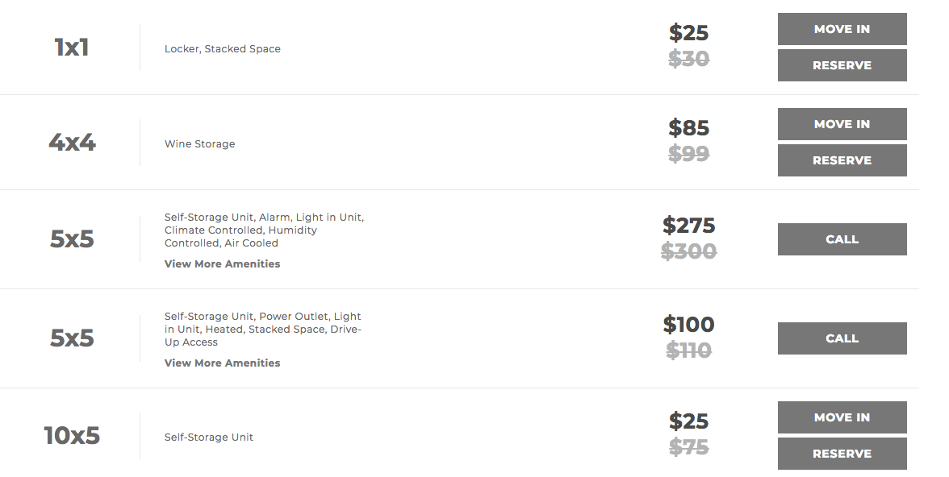Click the Wine Storage description text

(x=199, y=144)
